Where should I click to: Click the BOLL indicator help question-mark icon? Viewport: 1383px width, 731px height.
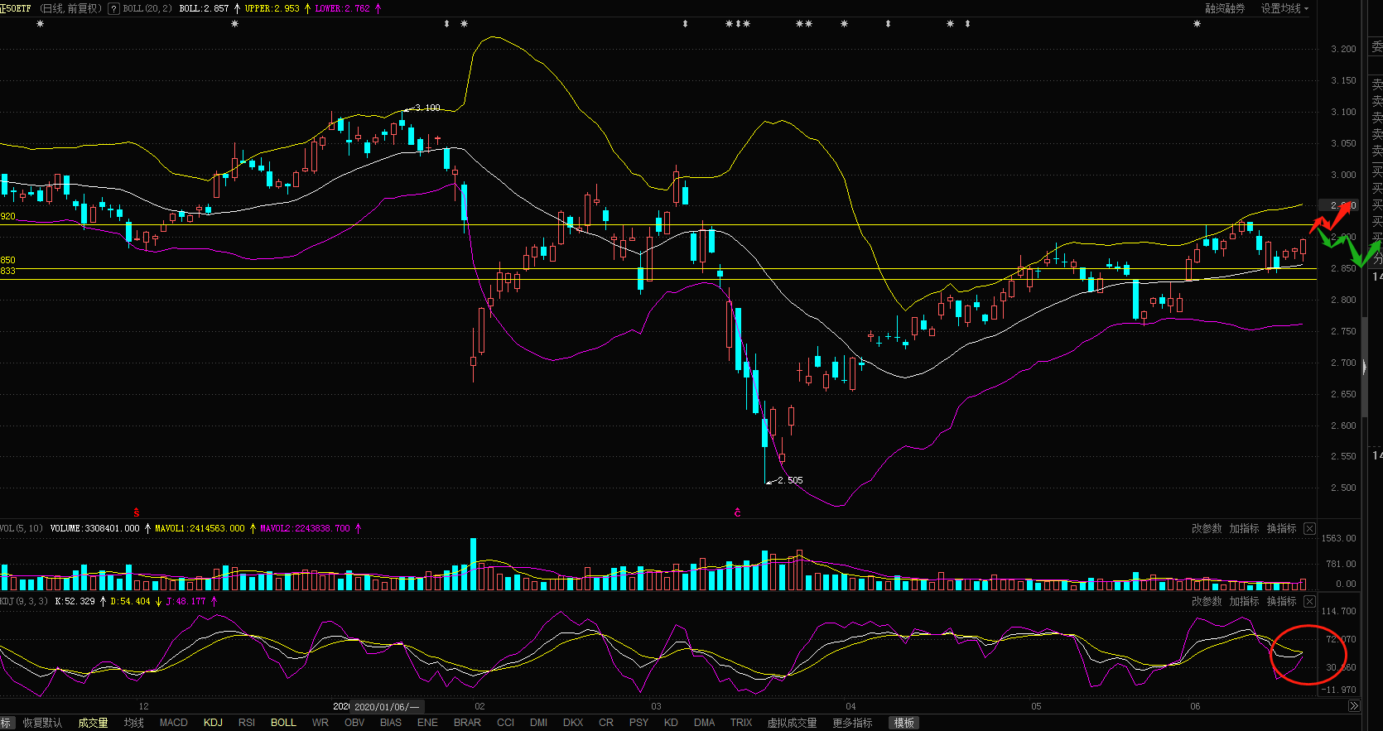pos(114,8)
